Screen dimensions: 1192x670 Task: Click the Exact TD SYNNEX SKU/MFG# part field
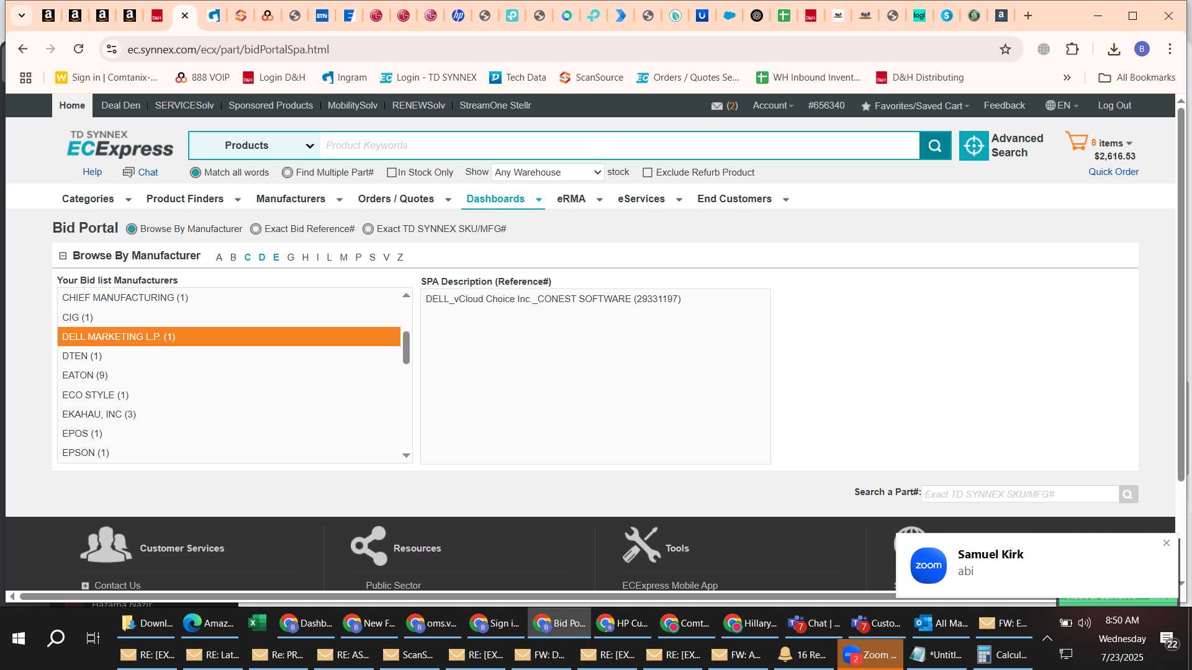[x=1020, y=494]
